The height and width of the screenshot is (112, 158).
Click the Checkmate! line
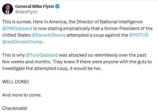click(x=14, y=108)
